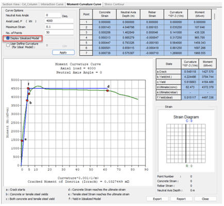Click red marker d on the curve
Viewport: 224px width, 206px height.
pos(107,90)
